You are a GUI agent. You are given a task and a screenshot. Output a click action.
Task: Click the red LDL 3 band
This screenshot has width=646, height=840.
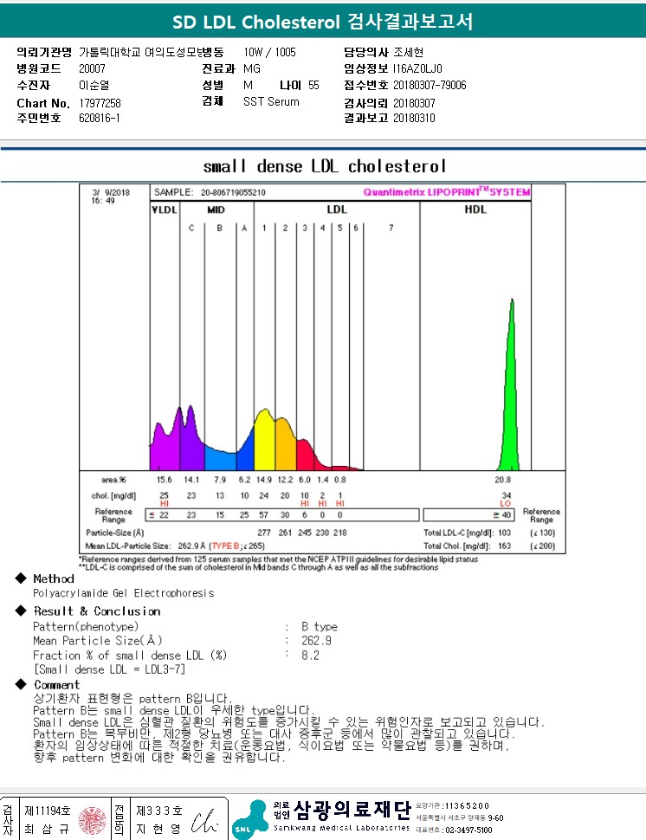[305, 456]
